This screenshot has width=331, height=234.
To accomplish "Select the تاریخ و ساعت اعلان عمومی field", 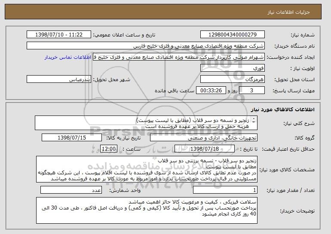I will pos(59,35).
